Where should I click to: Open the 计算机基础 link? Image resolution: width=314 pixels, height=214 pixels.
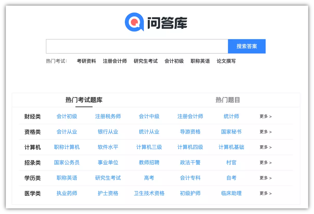[x=231, y=147]
